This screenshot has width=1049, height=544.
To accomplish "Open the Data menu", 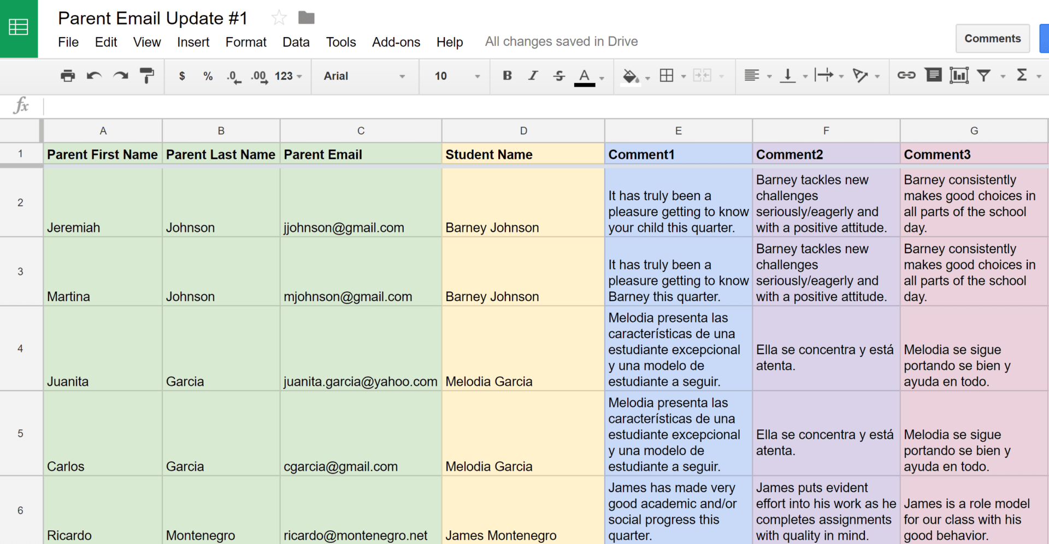I will [x=296, y=42].
